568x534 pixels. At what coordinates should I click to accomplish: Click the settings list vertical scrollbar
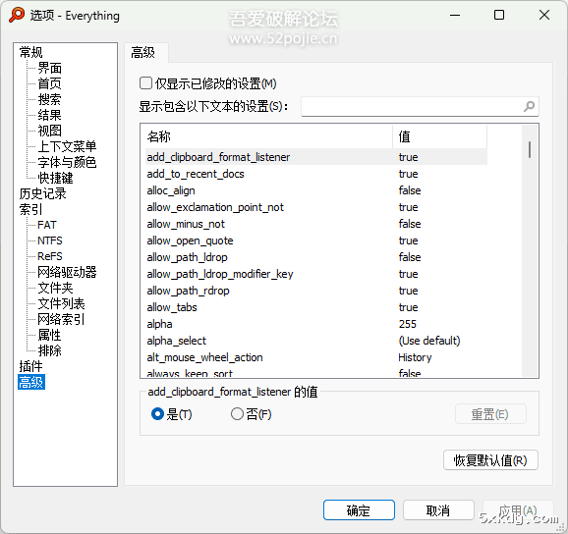[530, 250]
